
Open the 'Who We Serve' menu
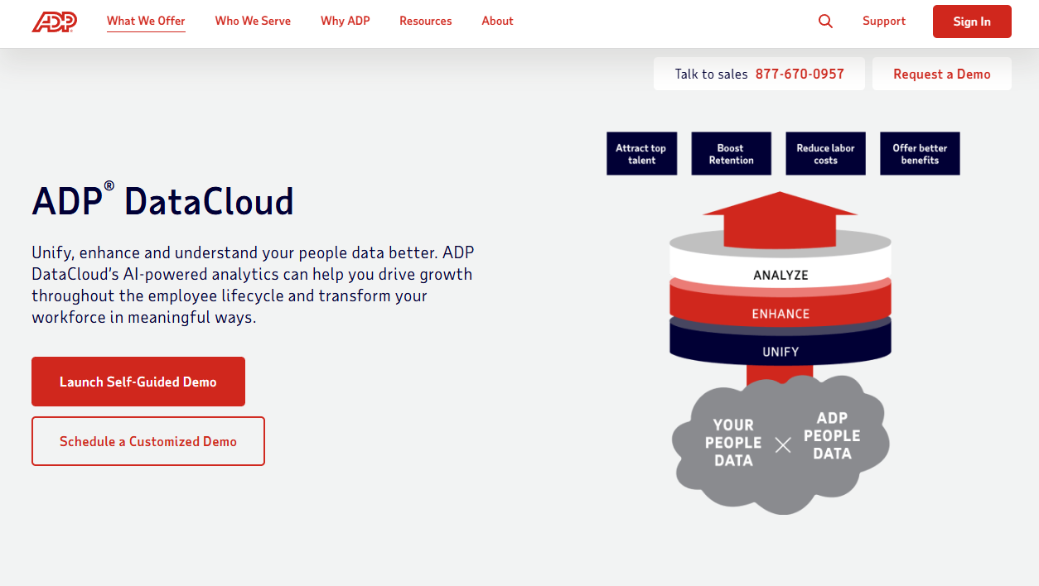(253, 21)
